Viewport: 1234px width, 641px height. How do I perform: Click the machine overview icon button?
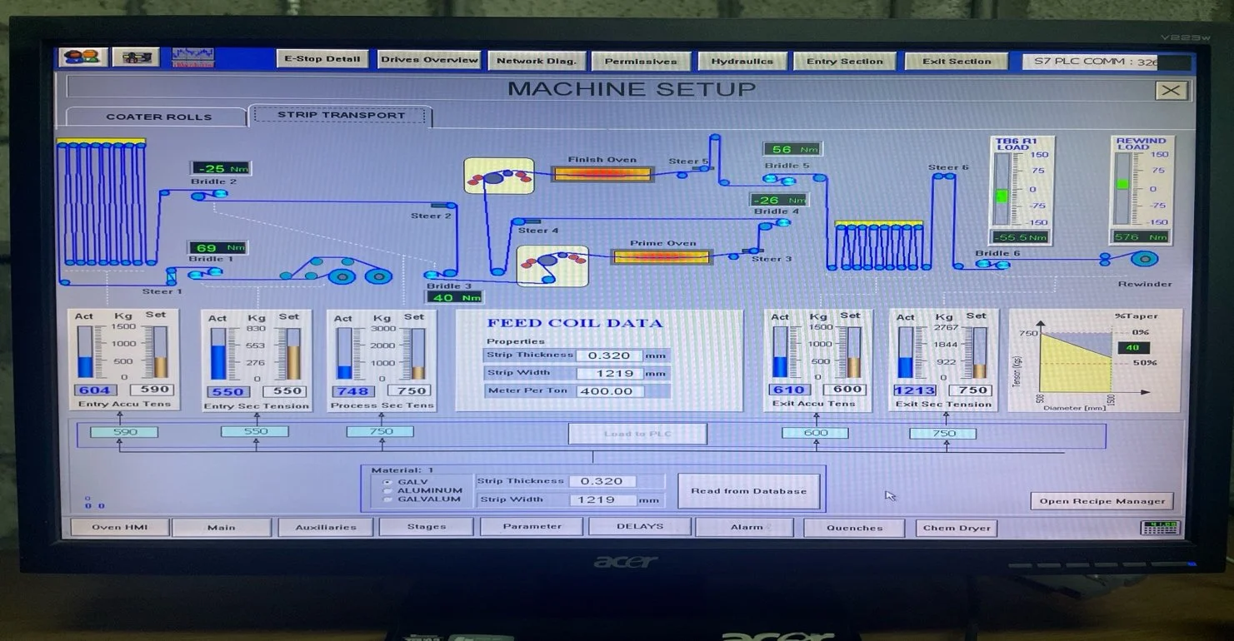135,57
